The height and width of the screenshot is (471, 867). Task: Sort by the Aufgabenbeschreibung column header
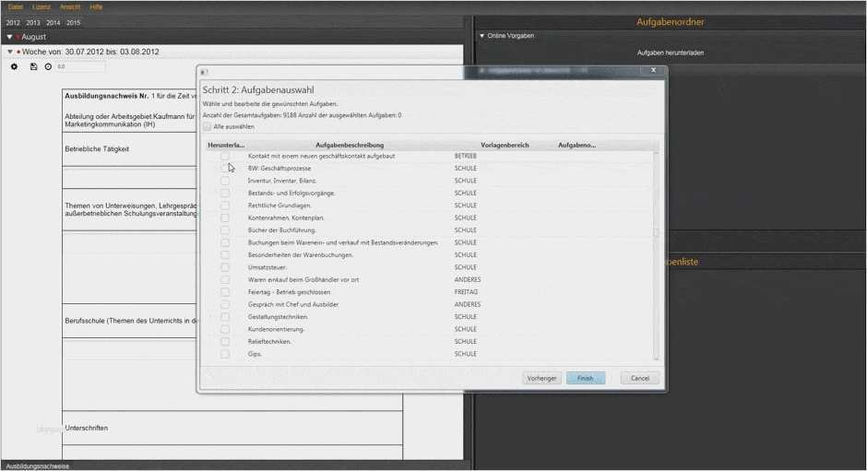[x=350, y=145]
